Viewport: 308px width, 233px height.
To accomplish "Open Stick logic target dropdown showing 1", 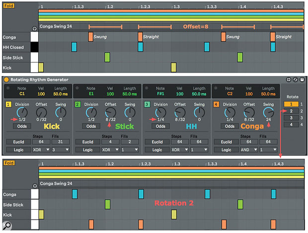I will point(130,150).
